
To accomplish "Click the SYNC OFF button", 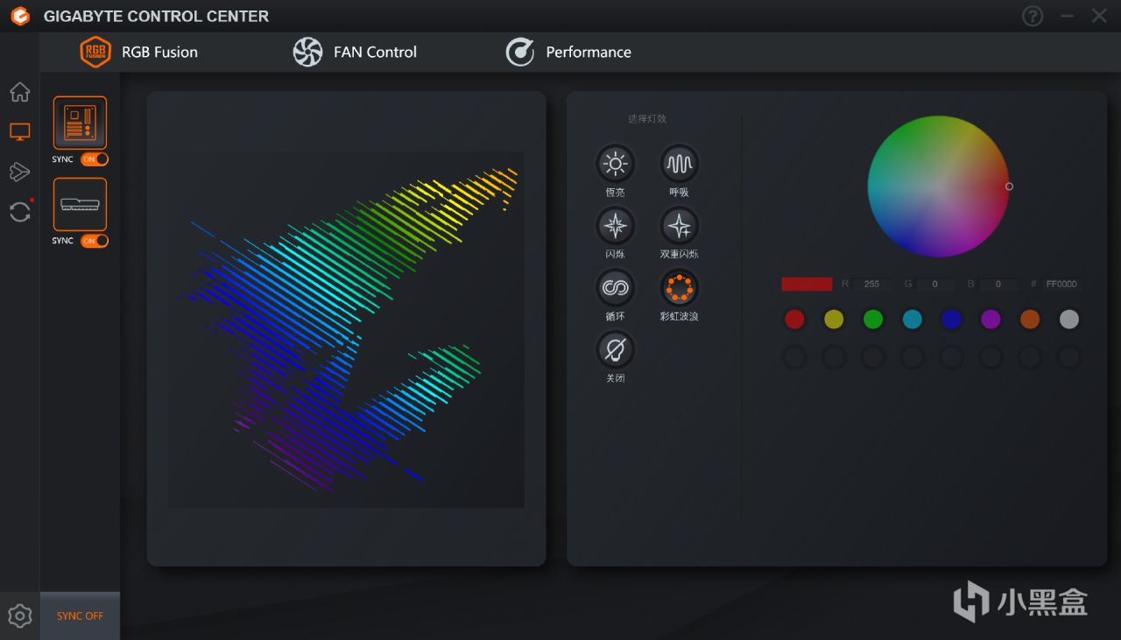I will click(80, 615).
